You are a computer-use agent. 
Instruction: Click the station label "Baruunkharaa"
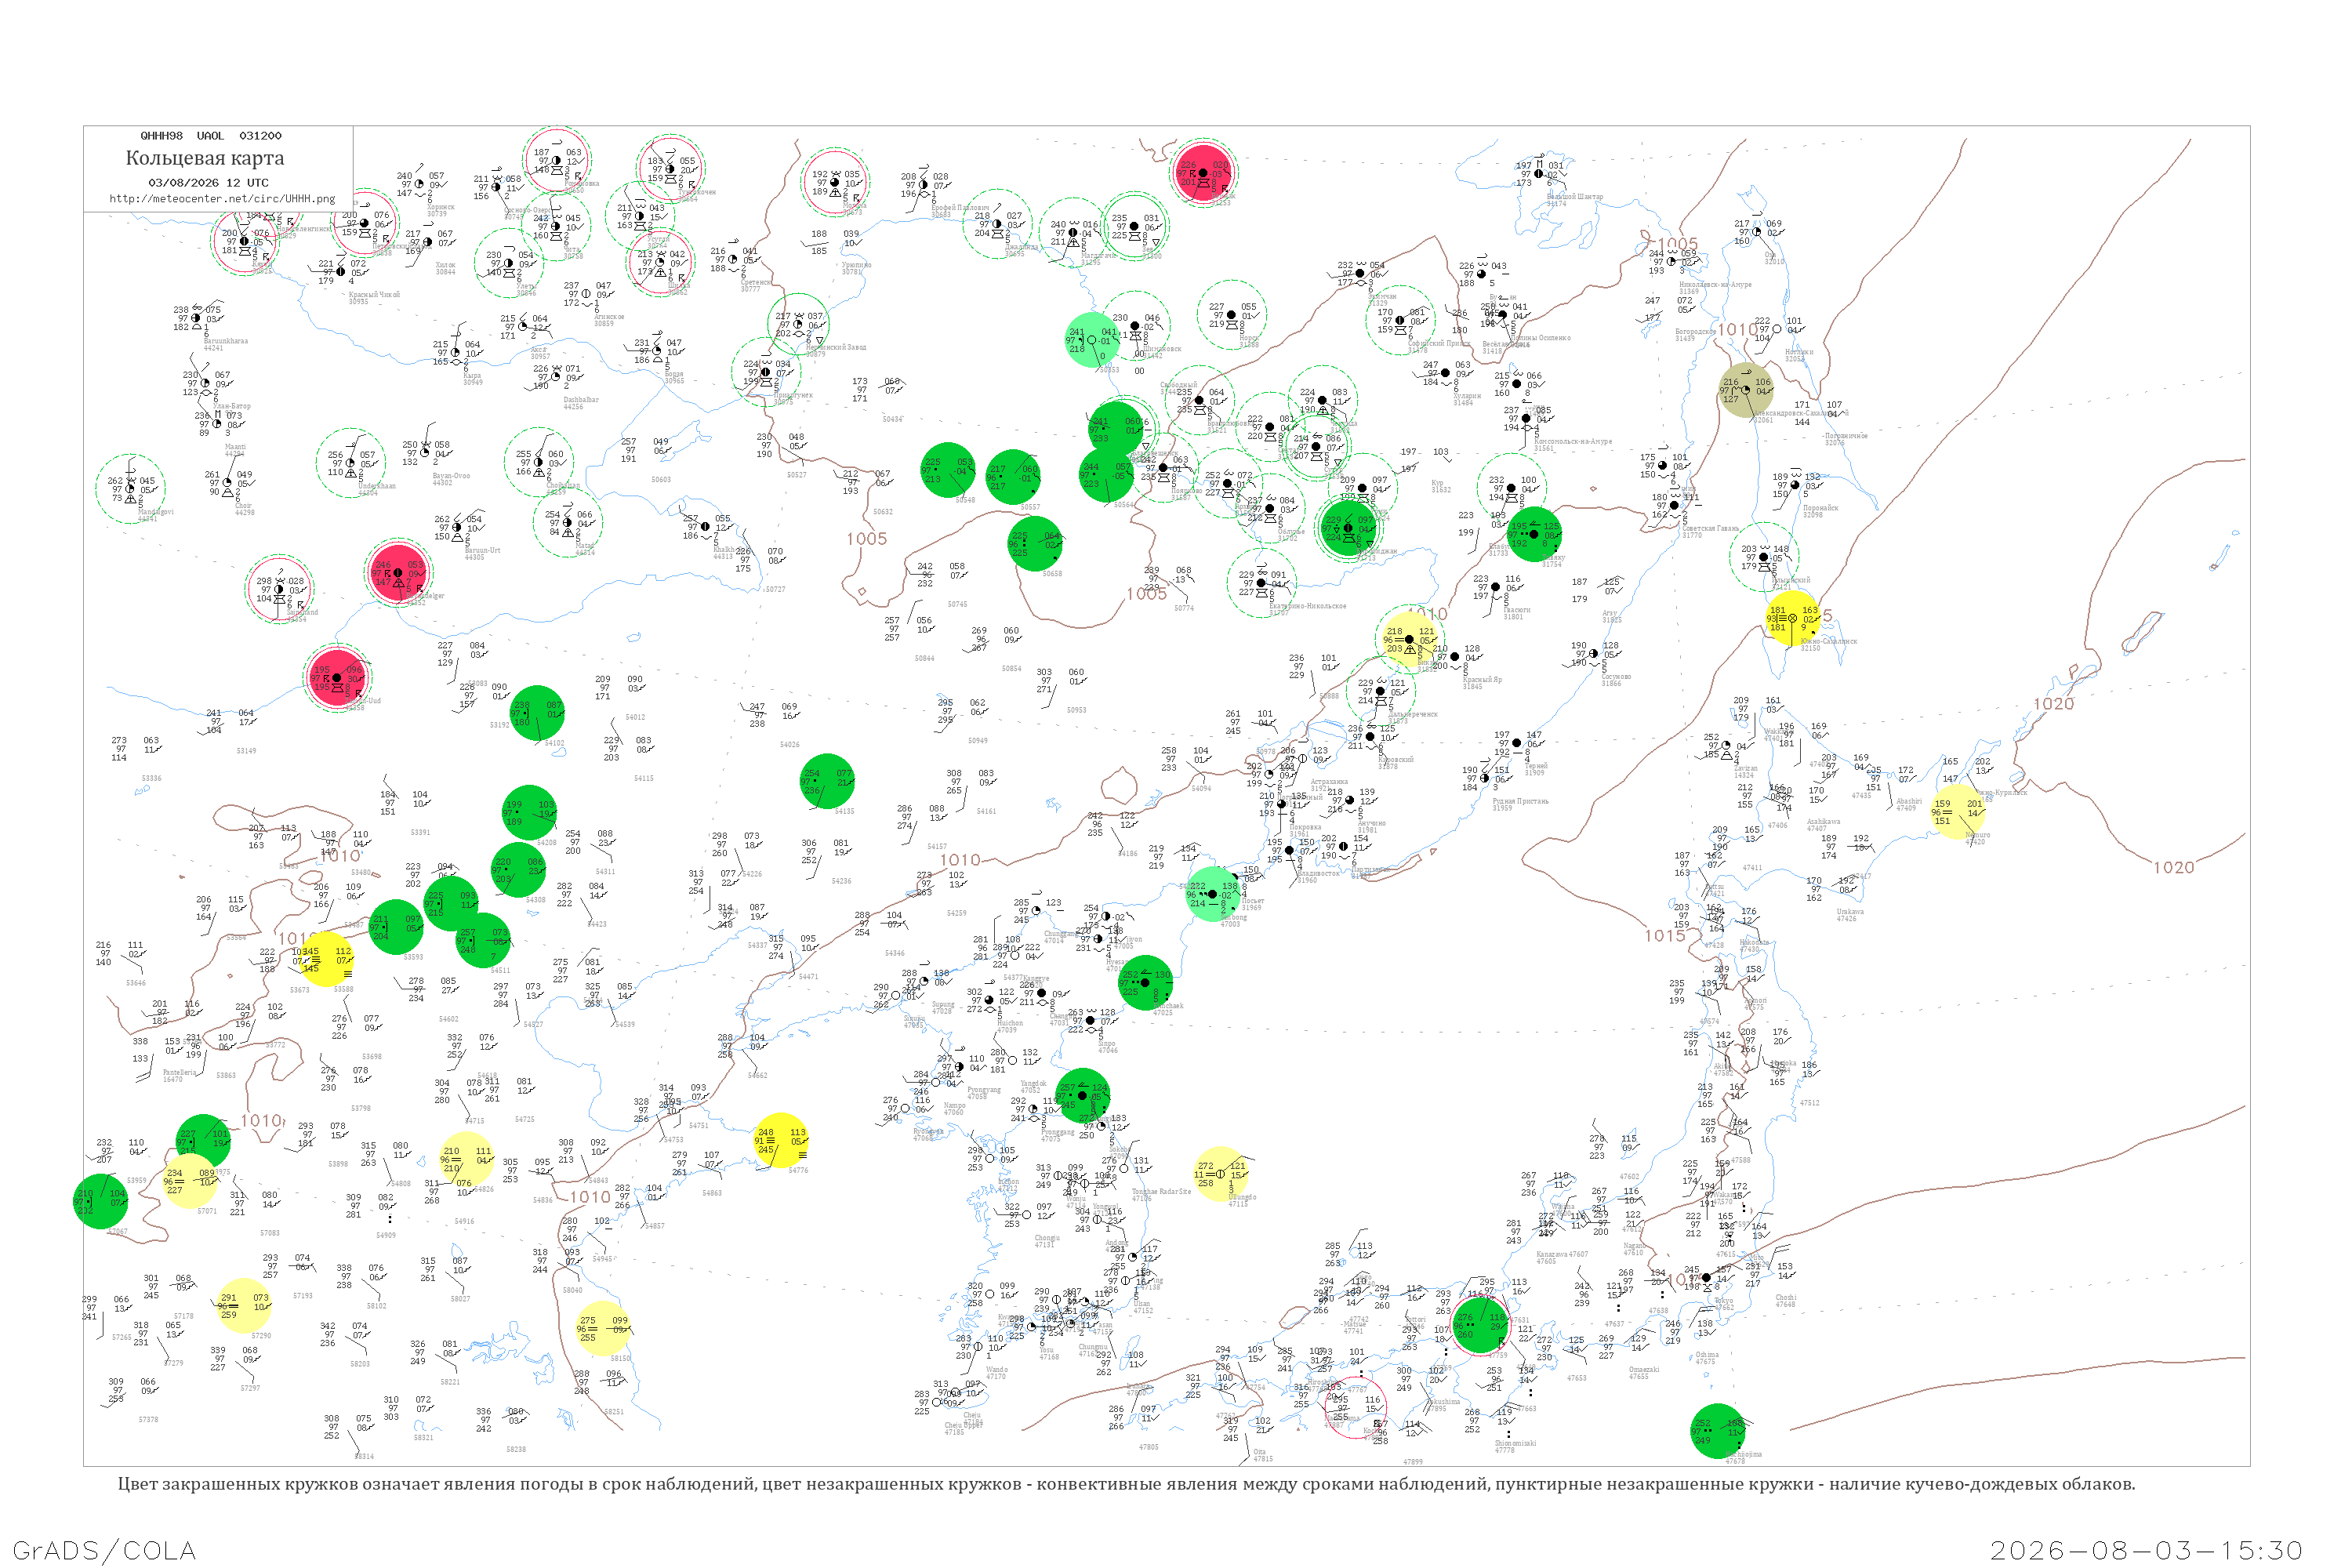pyautogui.click(x=226, y=341)
